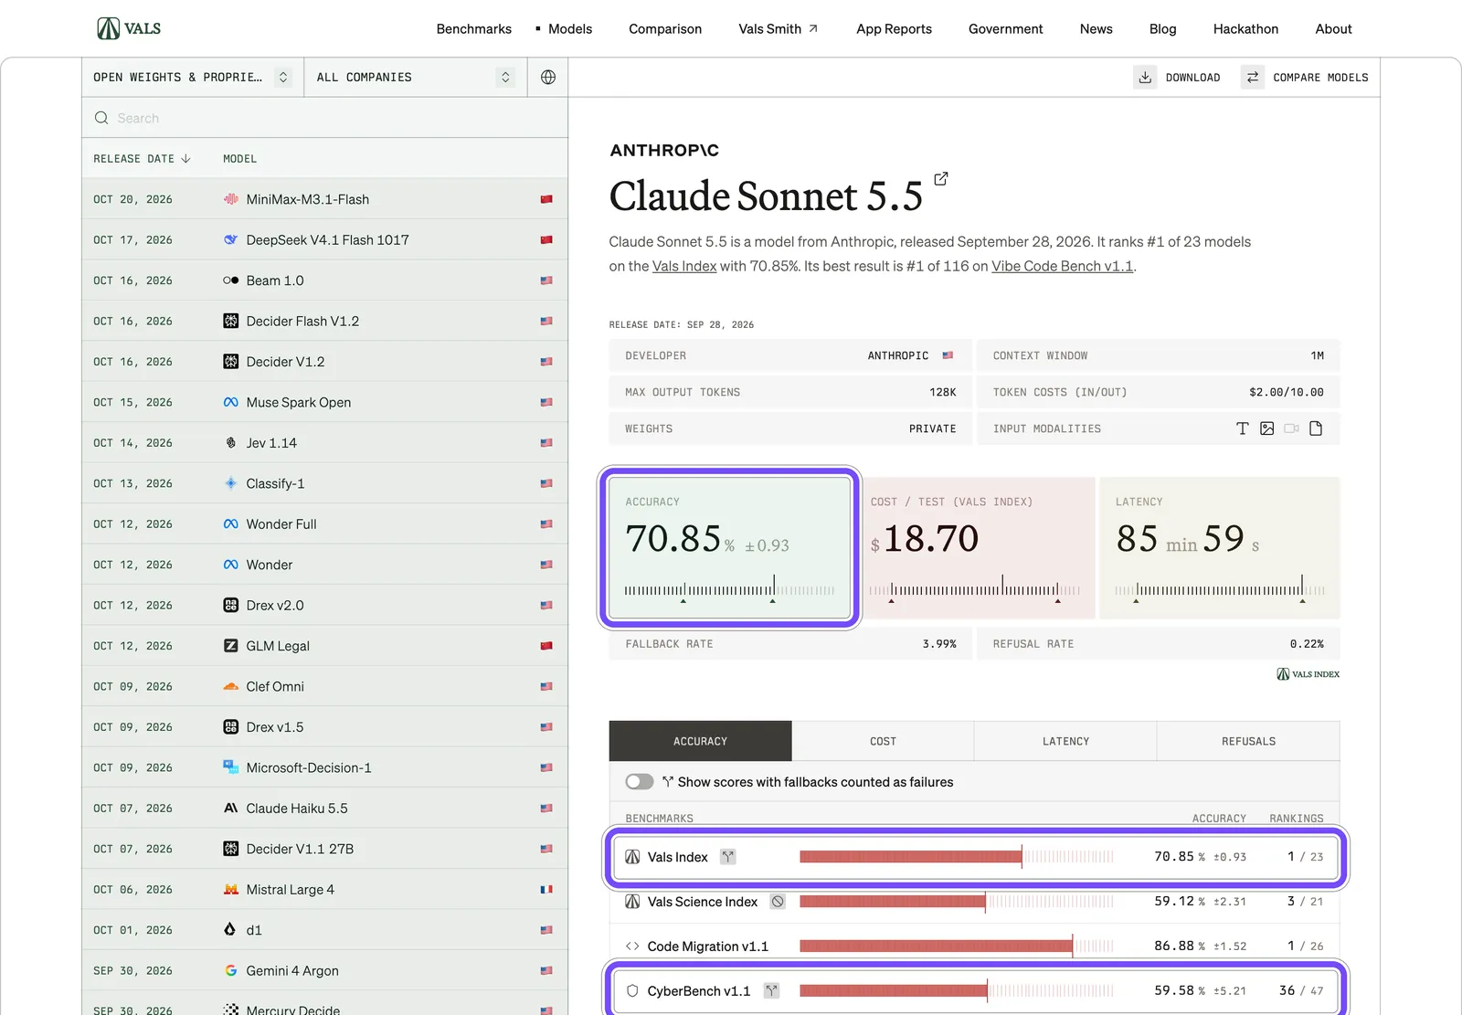Click the Compare Models button
This screenshot has height=1015, width=1462.
pyautogui.click(x=1305, y=78)
